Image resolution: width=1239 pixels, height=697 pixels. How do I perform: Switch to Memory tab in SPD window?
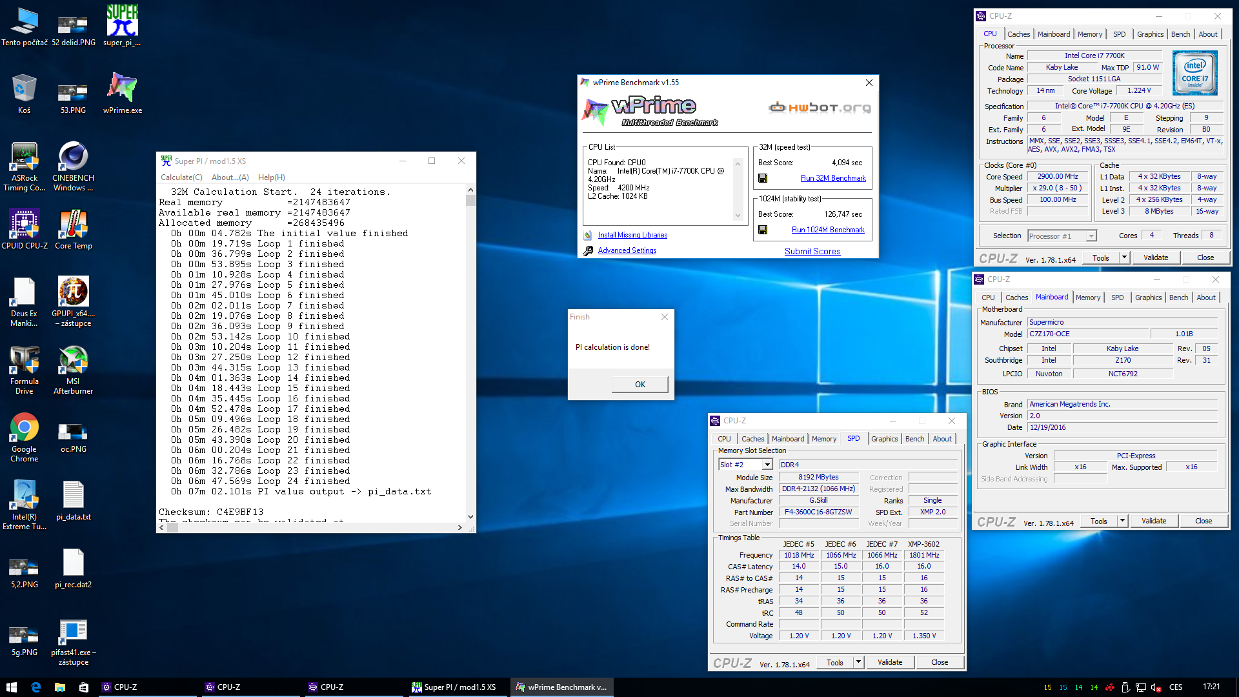coord(823,439)
